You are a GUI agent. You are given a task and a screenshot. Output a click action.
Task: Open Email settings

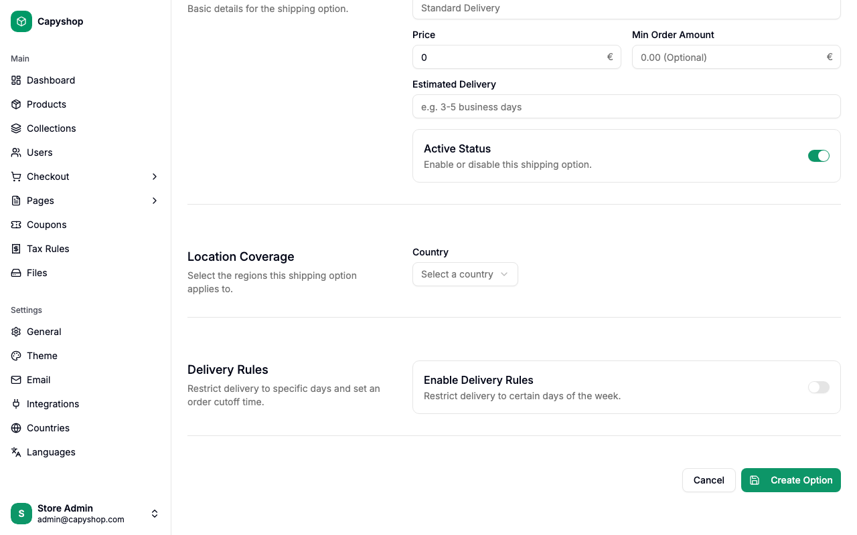[x=86, y=380]
